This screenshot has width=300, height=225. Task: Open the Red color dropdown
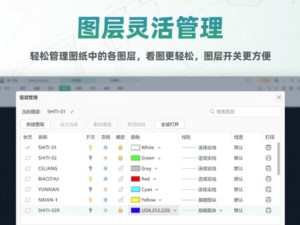tap(155, 179)
